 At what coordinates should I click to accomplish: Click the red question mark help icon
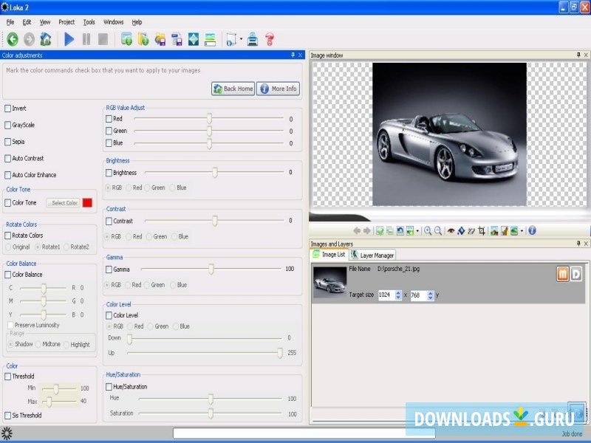click(270, 39)
